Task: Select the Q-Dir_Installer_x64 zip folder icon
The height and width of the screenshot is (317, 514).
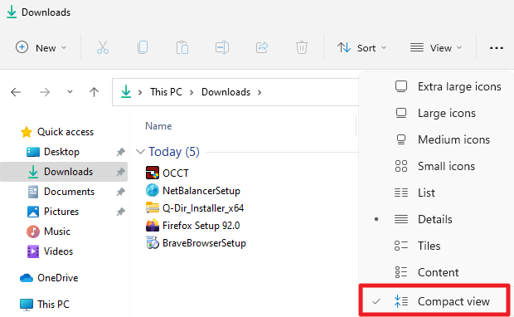Action: pyautogui.click(x=153, y=207)
